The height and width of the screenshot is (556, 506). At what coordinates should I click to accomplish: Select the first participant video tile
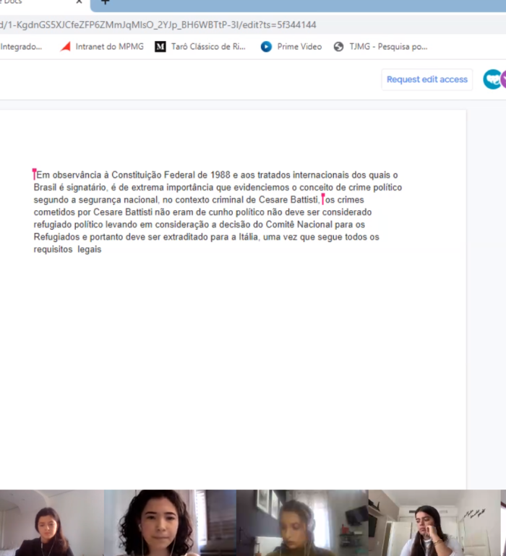[51, 523]
